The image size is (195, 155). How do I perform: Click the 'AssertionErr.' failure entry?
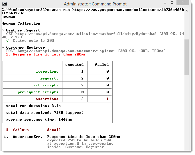[28, 137]
